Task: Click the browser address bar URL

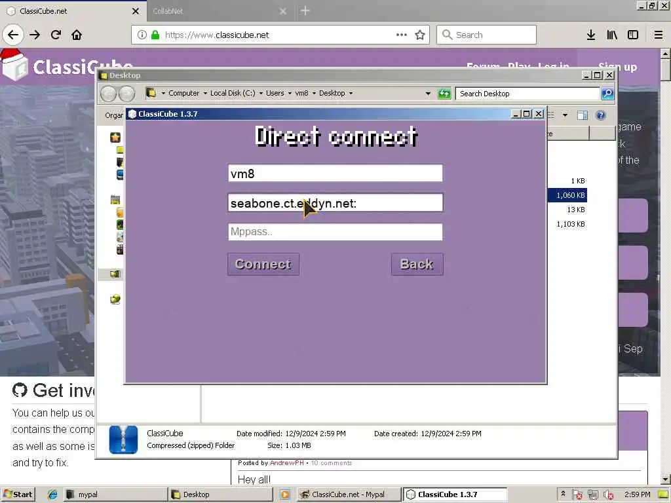Action: pyautogui.click(x=217, y=35)
